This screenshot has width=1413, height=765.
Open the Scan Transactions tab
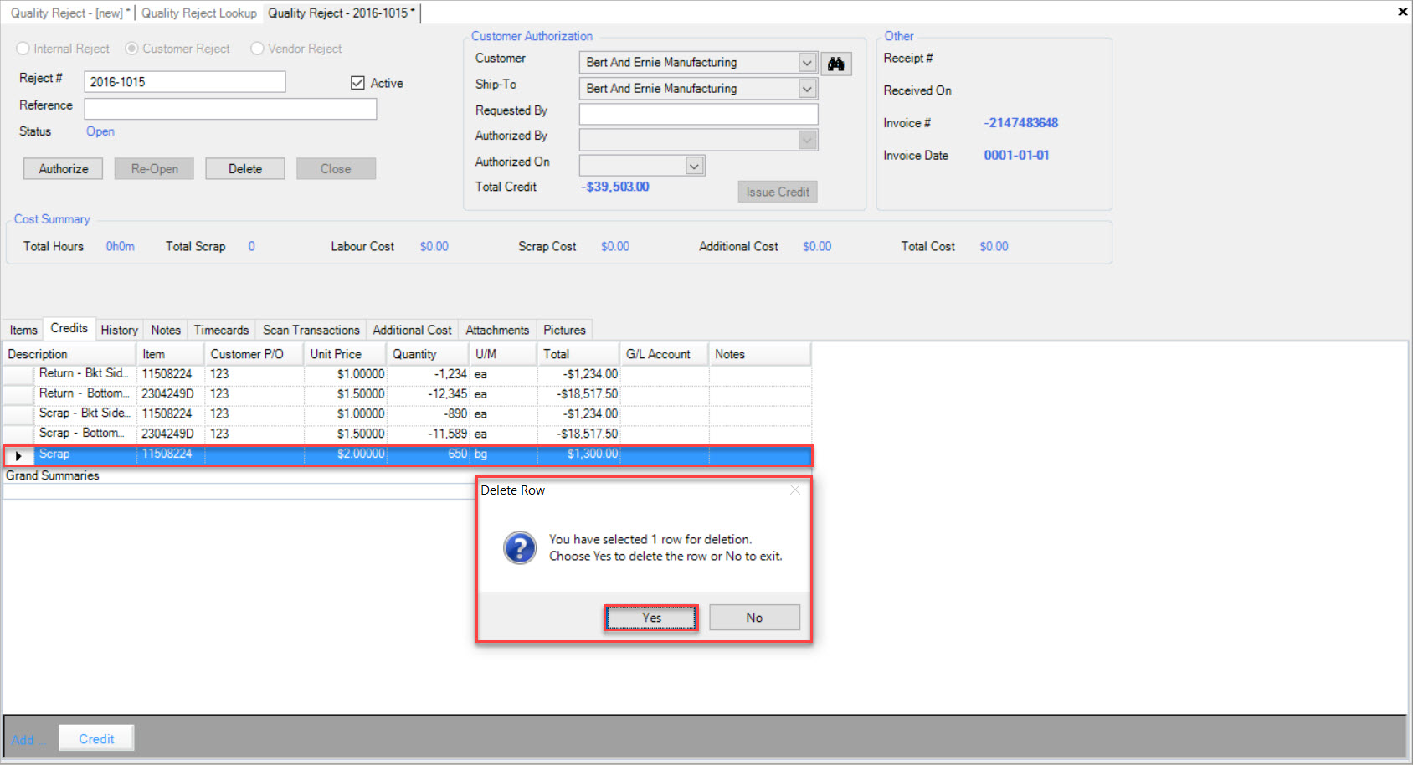(x=311, y=330)
